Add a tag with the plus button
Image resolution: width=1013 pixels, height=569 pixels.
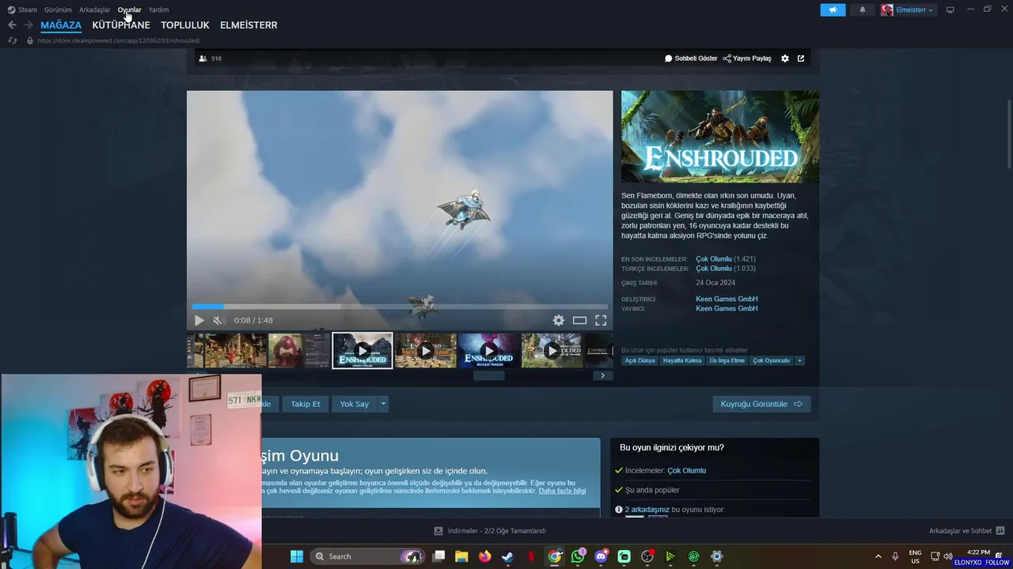click(x=799, y=360)
